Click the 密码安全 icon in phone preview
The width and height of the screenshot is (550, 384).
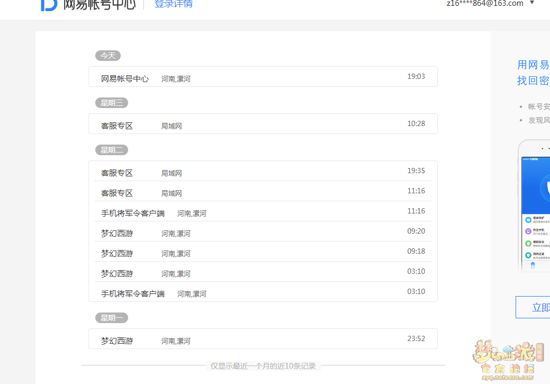[528, 243]
